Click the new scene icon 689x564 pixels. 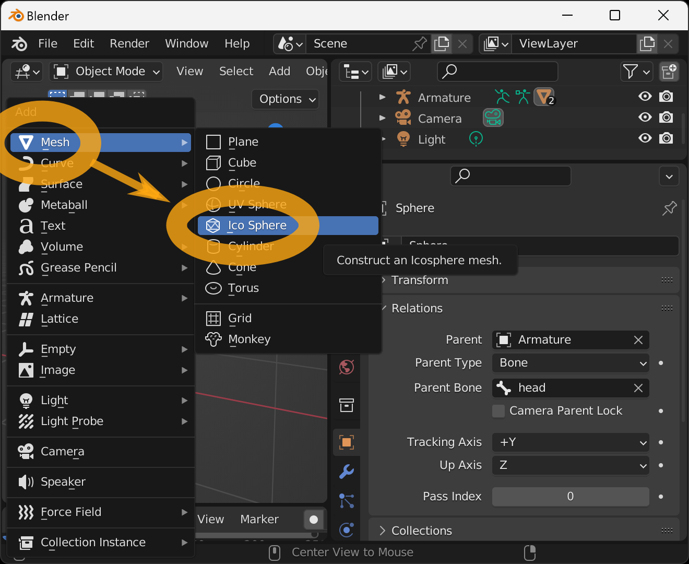pos(442,44)
